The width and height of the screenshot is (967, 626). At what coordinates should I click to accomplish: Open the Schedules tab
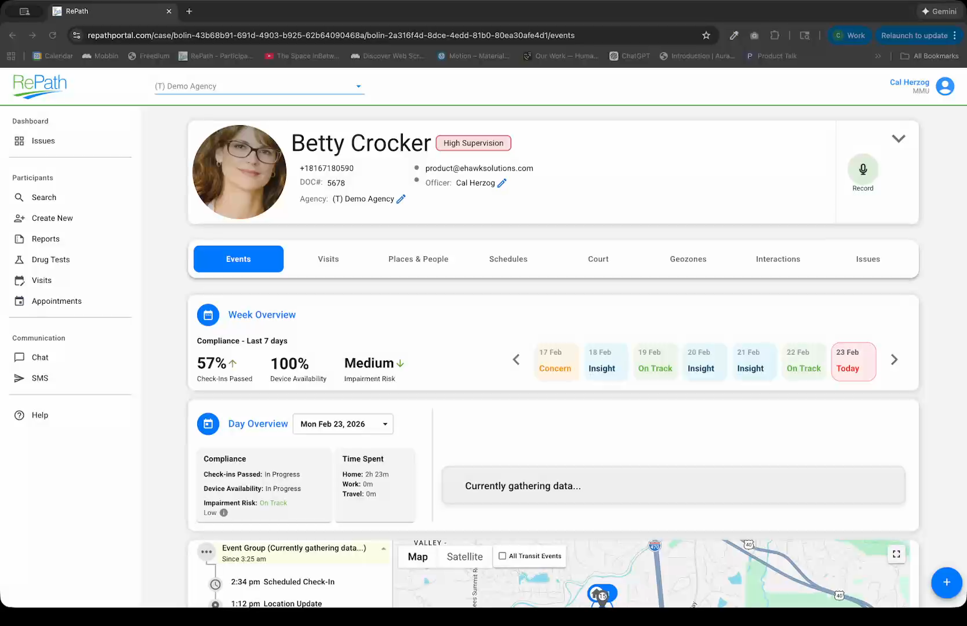[508, 259]
